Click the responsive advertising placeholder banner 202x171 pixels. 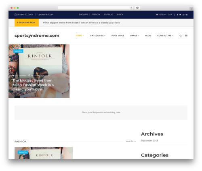click(x=101, y=112)
